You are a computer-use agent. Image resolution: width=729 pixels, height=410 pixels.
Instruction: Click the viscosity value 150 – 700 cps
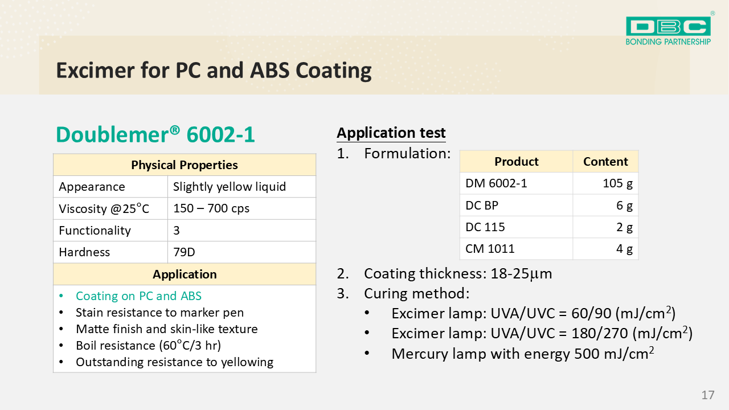coord(211,208)
